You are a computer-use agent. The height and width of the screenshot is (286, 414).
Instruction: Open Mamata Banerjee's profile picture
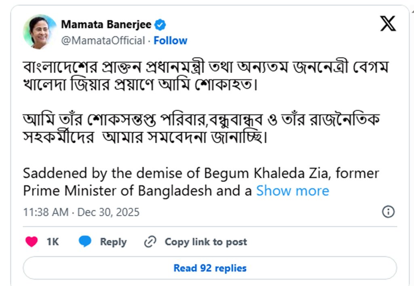[x=40, y=31]
